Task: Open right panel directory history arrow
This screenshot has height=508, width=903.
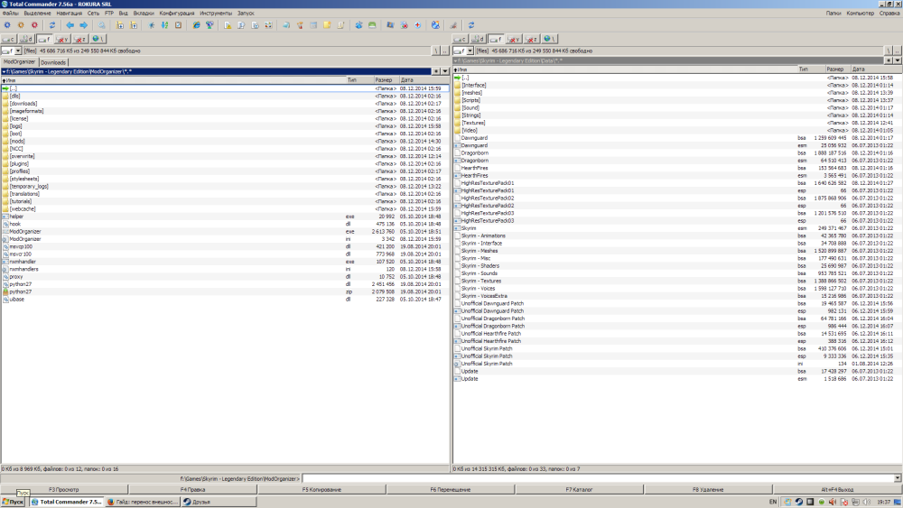Action: click(898, 60)
